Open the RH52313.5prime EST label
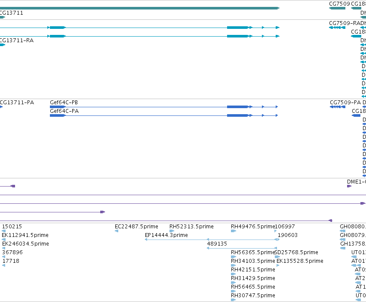 [191, 227]
